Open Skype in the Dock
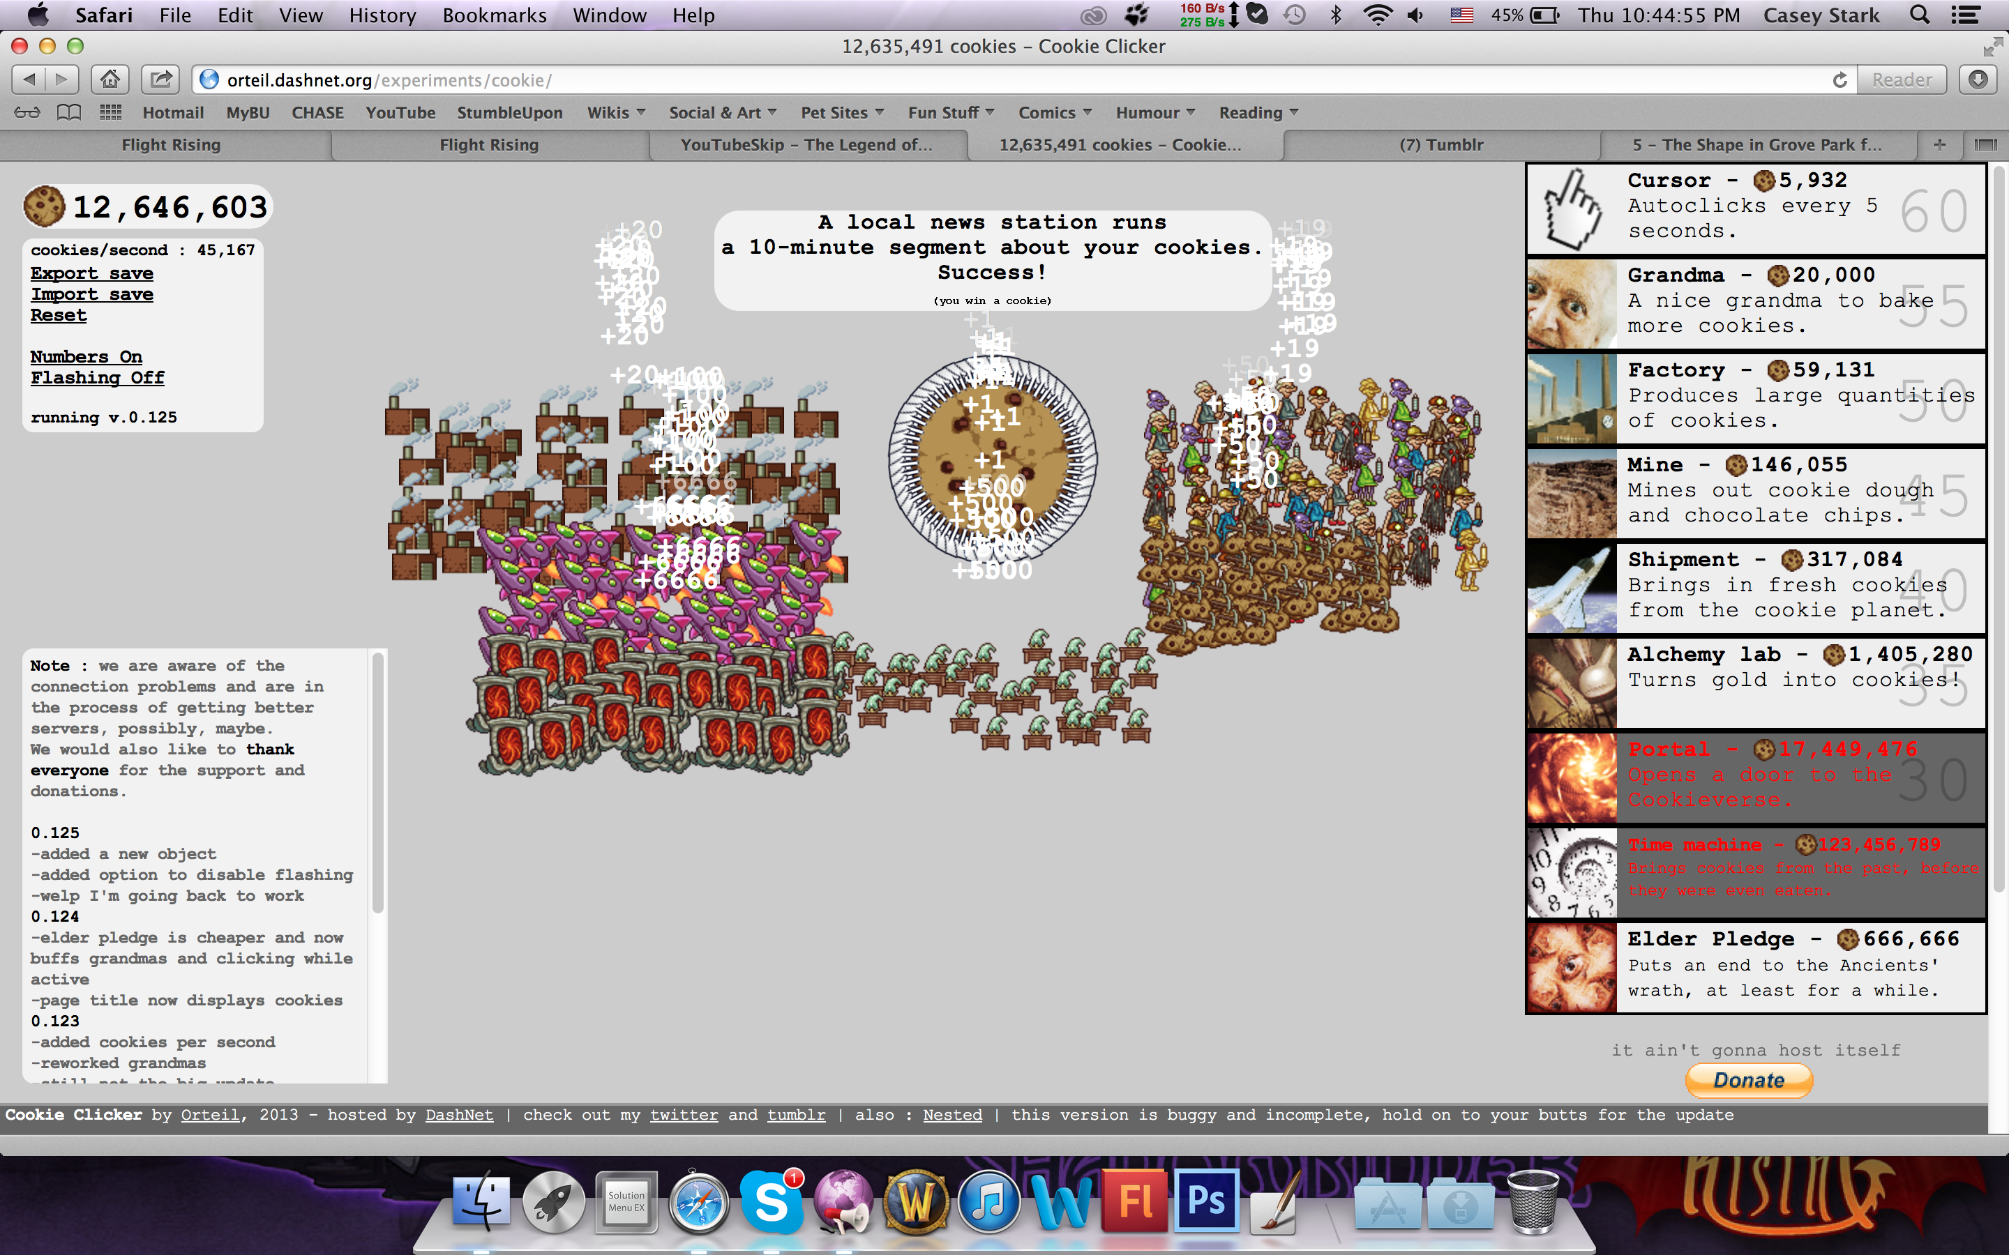The width and height of the screenshot is (2009, 1255). tap(772, 1201)
